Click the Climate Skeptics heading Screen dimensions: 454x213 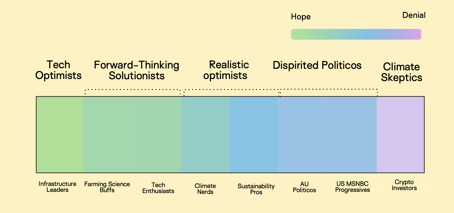(401, 72)
